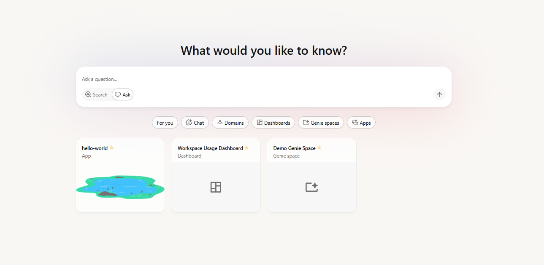The image size is (544, 265).
Task: Switch the query mode to Search
Action: 96,94
